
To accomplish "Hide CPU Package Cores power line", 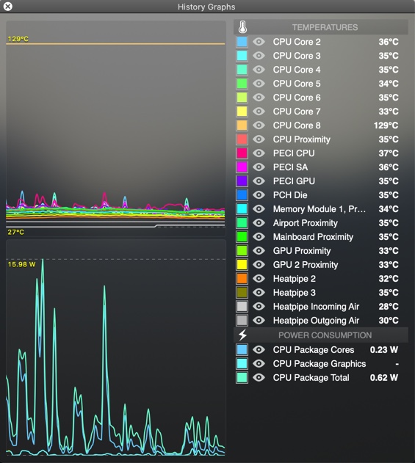I will 259,349.
